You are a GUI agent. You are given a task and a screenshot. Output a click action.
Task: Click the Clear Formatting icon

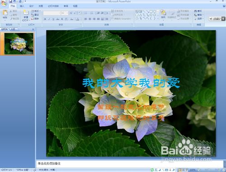coord(80,13)
